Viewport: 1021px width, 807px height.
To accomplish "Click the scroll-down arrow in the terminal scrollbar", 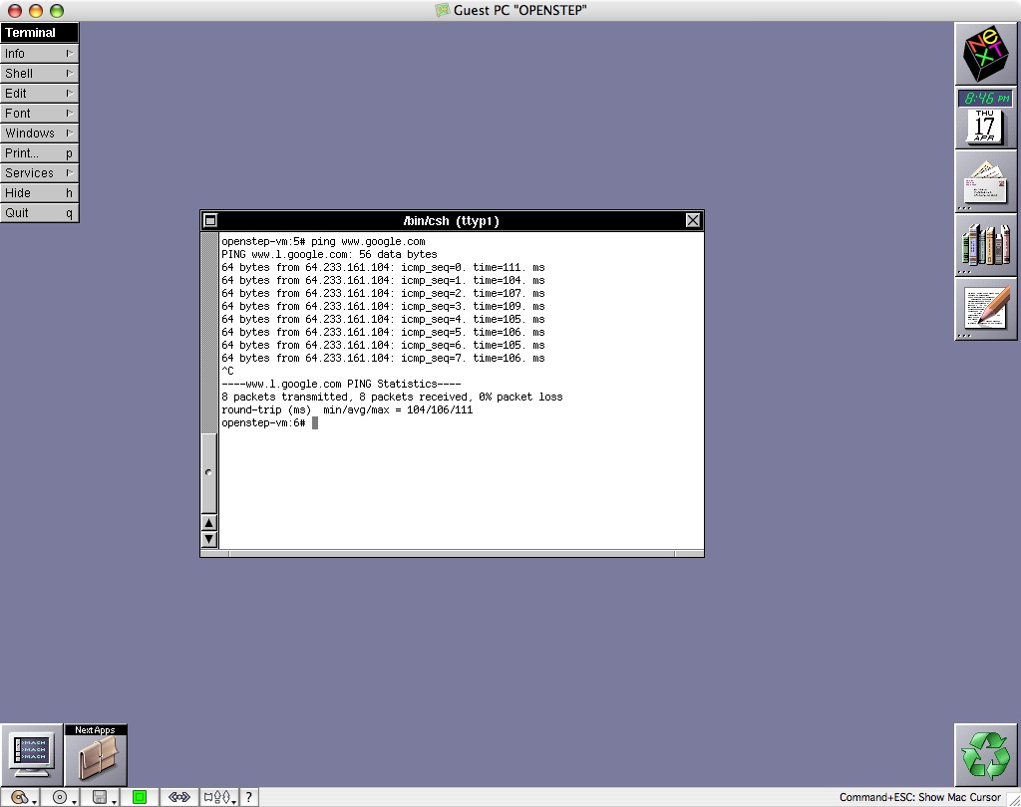I will tap(209, 539).
